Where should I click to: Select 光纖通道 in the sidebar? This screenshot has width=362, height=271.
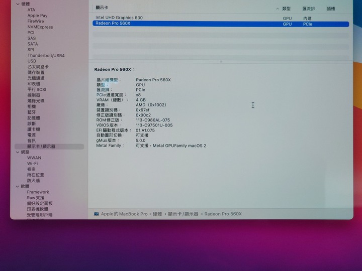coord(36,78)
